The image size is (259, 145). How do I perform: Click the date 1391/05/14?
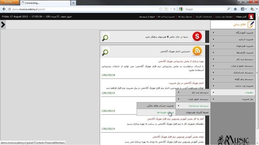108,129
